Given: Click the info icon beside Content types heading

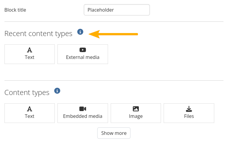Looking at the screenshot, I should [x=57, y=91].
